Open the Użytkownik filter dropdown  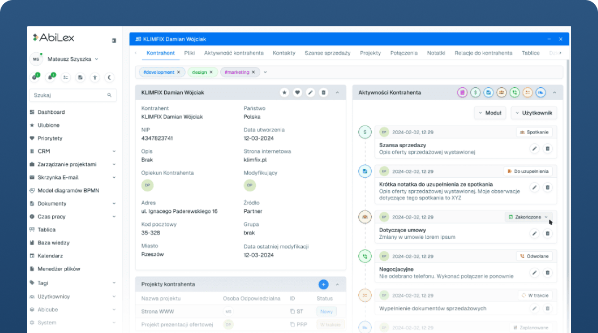(534, 113)
